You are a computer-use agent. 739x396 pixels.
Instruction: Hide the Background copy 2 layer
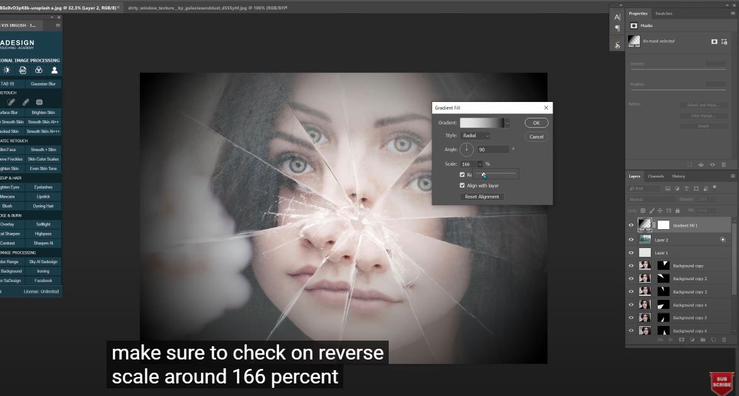click(x=631, y=279)
